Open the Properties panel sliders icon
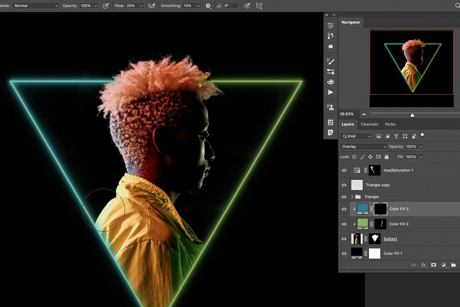This screenshot has width=460, height=307. tap(330, 26)
